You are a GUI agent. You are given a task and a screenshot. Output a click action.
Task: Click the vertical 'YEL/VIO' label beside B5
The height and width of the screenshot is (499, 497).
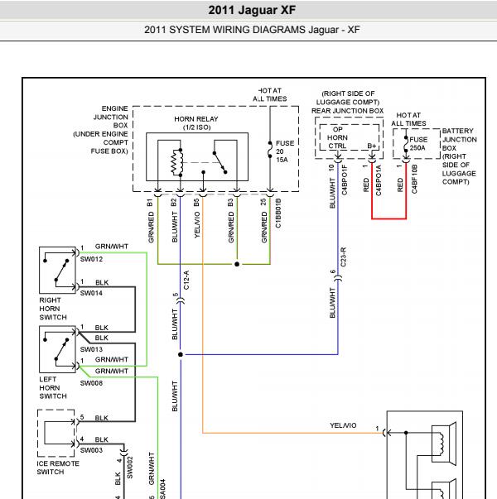pos(197,225)
